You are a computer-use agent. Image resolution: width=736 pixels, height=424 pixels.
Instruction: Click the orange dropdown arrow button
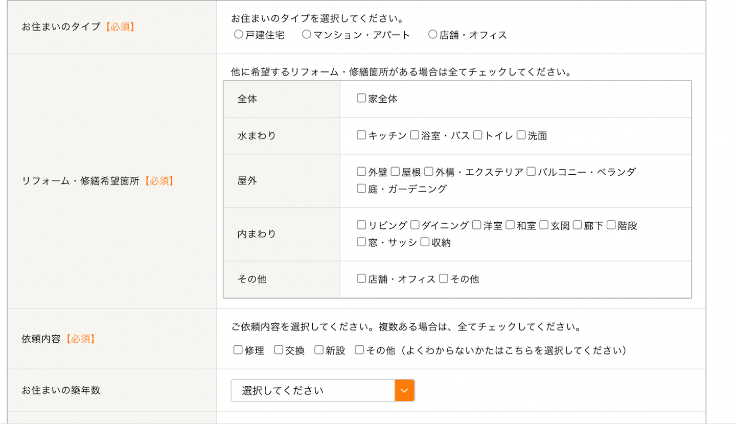[x=404, y=390]
